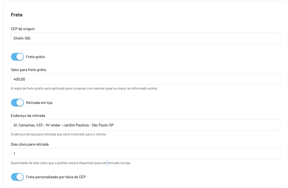Click the 'Quantidade de dias úteis' hint text

click(71, 163)
